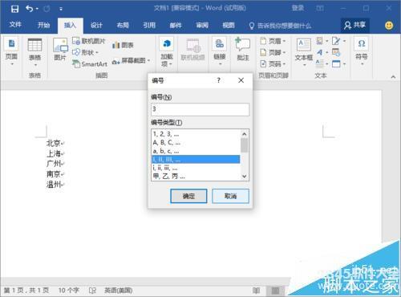401x297 pixels.
Task: Select the uppercase Roman I, II, III type
Action: click(x=196, y=160)
